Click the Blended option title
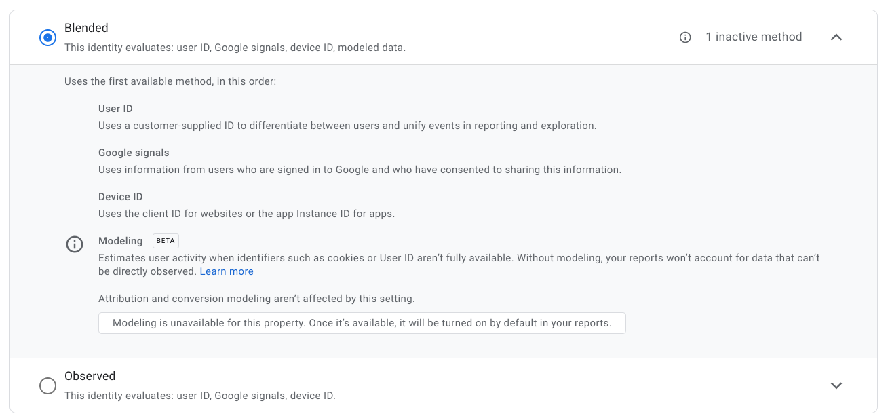The image size is (890, 416). [86, 28]
